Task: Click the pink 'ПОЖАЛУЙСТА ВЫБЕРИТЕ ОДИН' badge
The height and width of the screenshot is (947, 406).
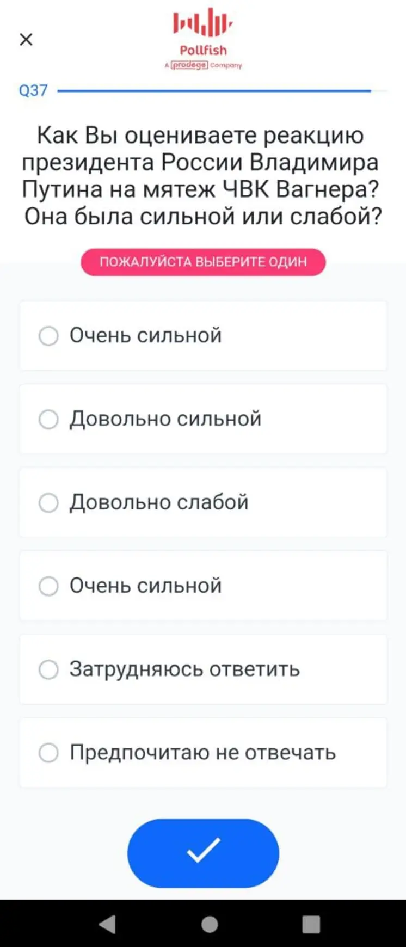Action: [x=203, y=262]
